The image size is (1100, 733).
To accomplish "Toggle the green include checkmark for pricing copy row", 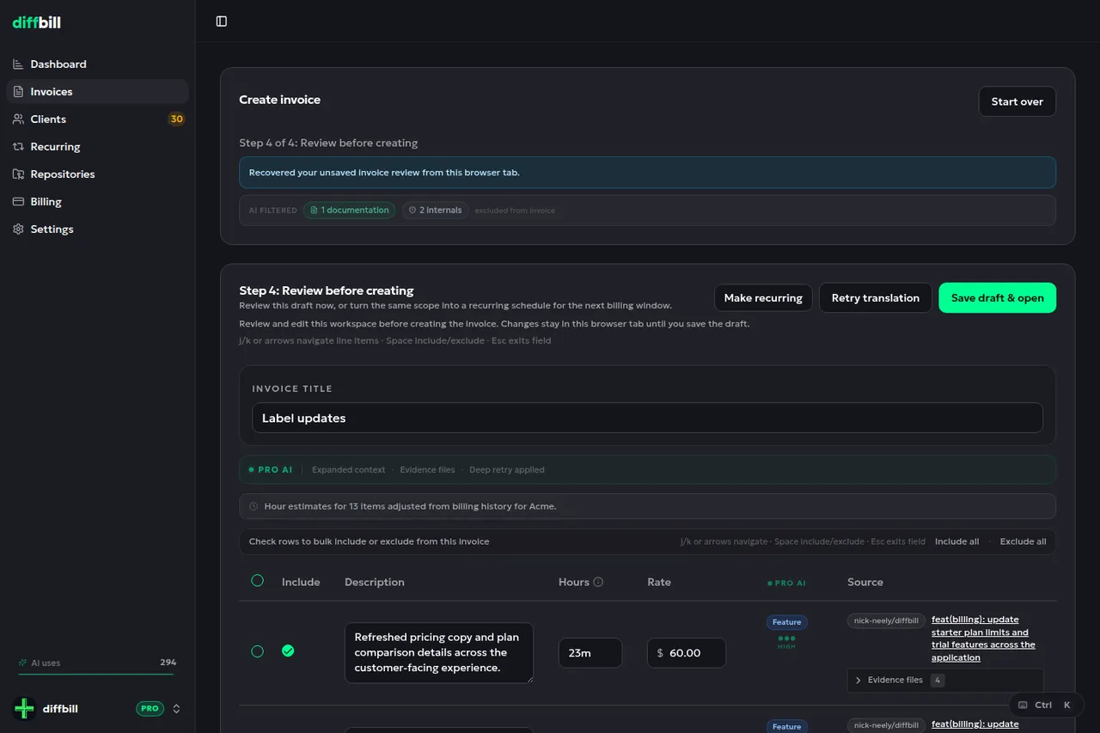I will [x=288, y=651].
